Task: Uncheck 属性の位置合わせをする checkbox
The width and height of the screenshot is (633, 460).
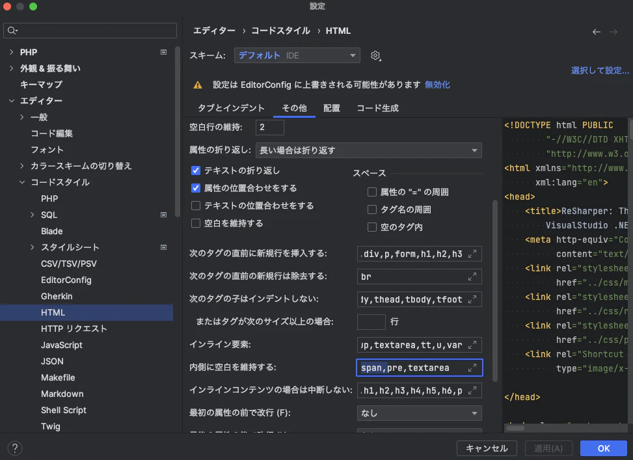Action: point(196,188)
